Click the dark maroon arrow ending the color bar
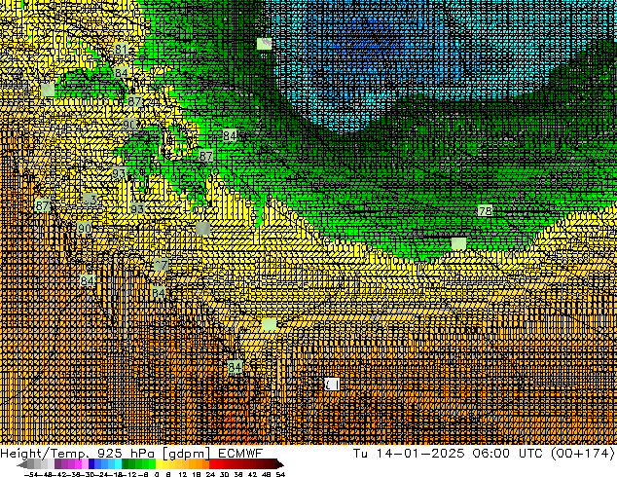Screen dimensions: 617x477 click(280, 464)
